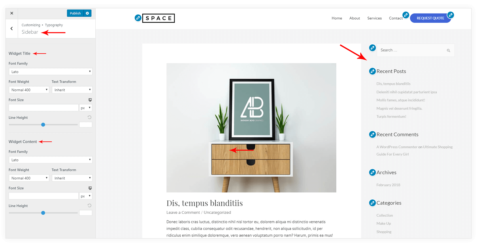Click the search magnifier icon in sidebar
Image resolution: width=477 pixels, height=244 pixels.
448,50
